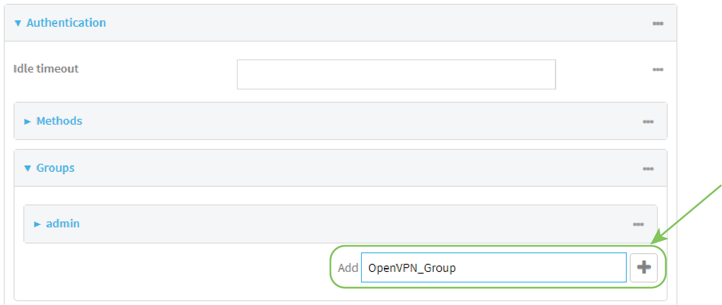Open the Groups options ellipsis menu

[x=648, y=168]
